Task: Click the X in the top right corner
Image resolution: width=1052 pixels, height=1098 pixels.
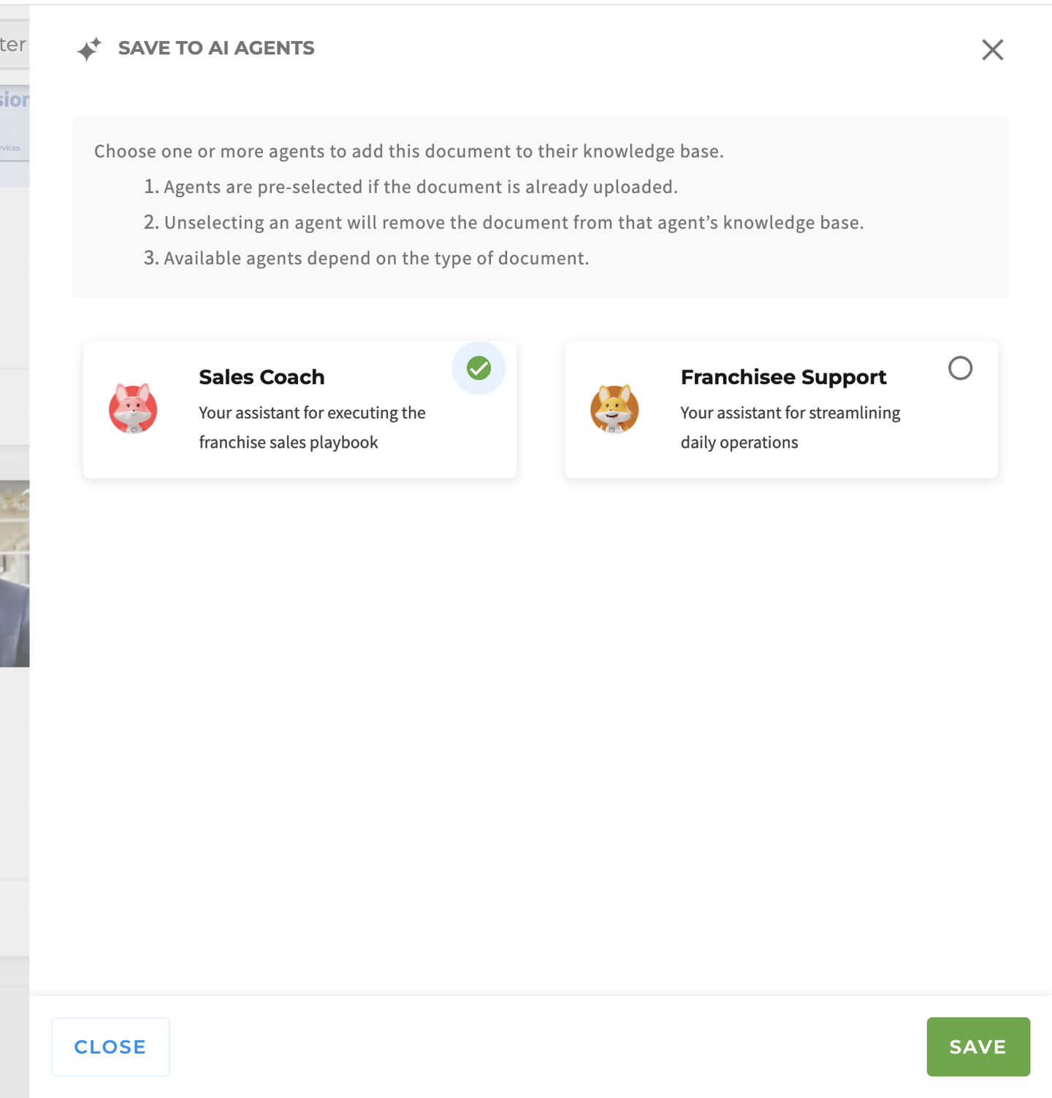Action: [992, 50]
